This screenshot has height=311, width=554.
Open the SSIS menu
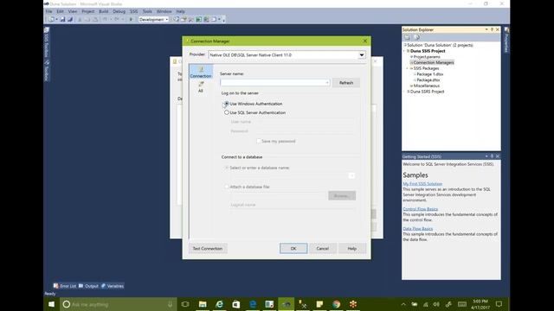[134, 11]
